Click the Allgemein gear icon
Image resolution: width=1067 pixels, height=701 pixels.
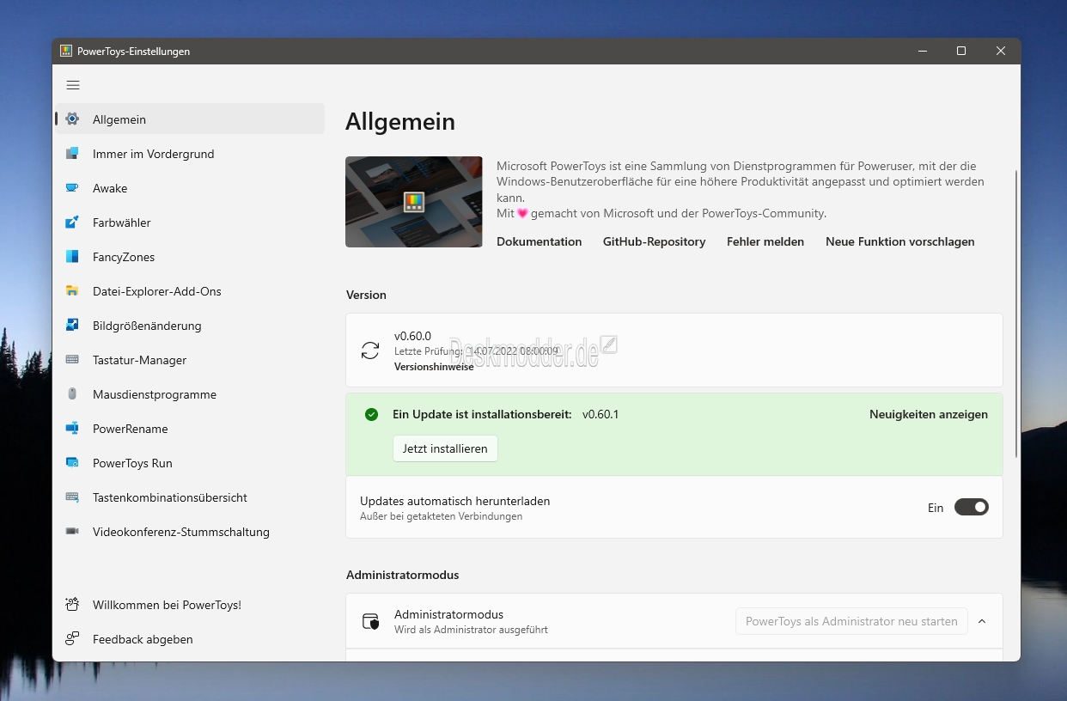pos(72,119)
